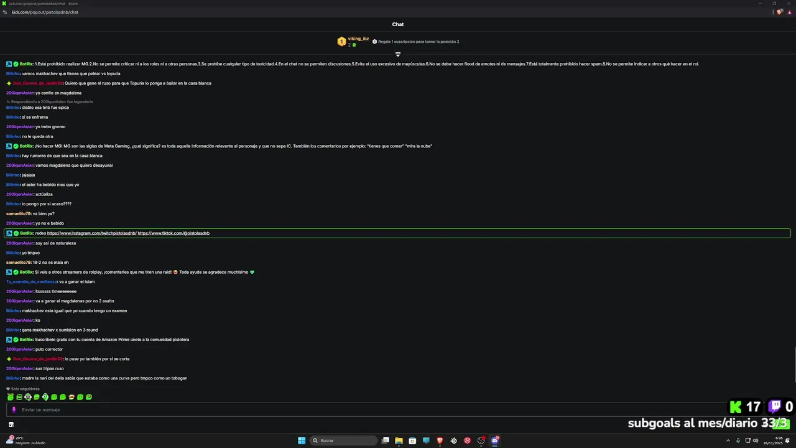
Task: Click the red-and-white emote in emote row
Action: click(x=72, y=397)
